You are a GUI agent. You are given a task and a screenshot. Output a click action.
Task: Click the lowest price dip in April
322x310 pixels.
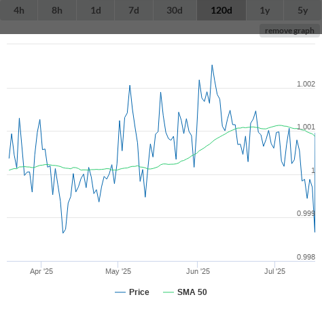tap(63, 233)
